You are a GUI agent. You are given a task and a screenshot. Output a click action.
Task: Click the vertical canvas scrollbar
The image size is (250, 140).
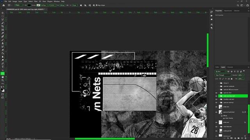(207, 50)
